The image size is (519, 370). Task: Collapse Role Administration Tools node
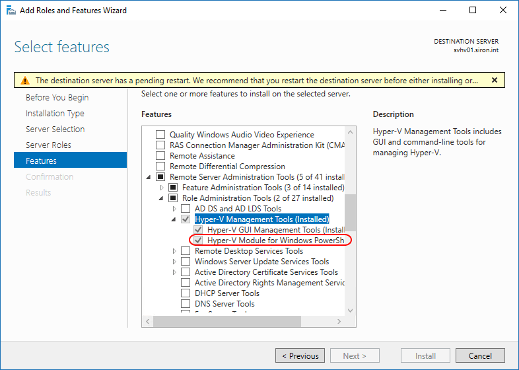[161, 198]
